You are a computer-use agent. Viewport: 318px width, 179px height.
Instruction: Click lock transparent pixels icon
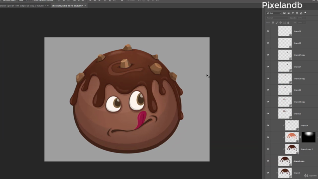pyautogui.click(x=273, y=23)
